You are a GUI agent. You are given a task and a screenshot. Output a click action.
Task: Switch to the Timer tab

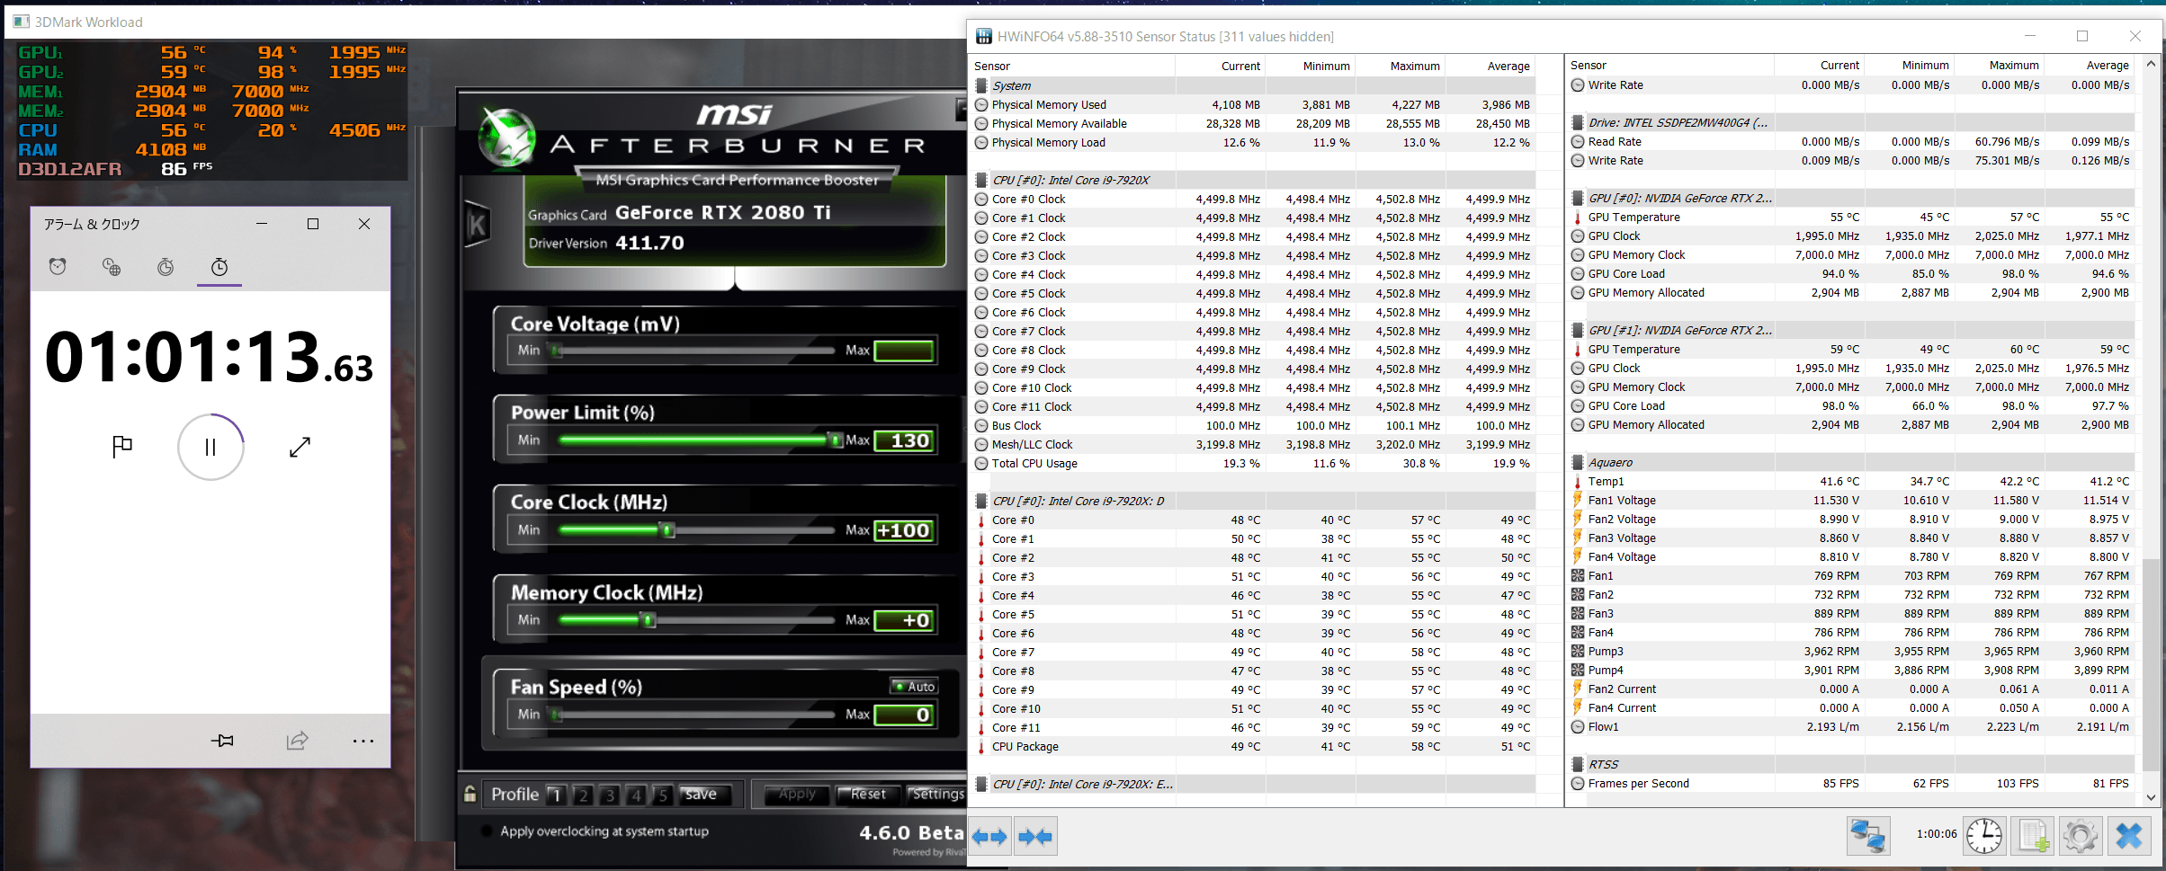[166, 267]
